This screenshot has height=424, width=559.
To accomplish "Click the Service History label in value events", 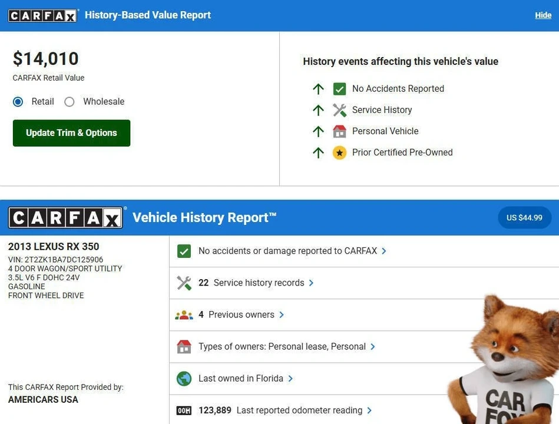I will point(382,110).
